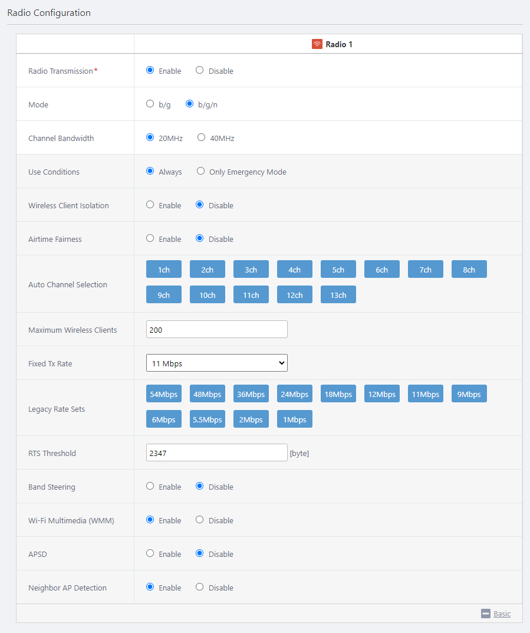Toggle the 1Mbps legacy rate button
Image resolution: width=530 pixels, height=633 pixels.
[294, 419]
